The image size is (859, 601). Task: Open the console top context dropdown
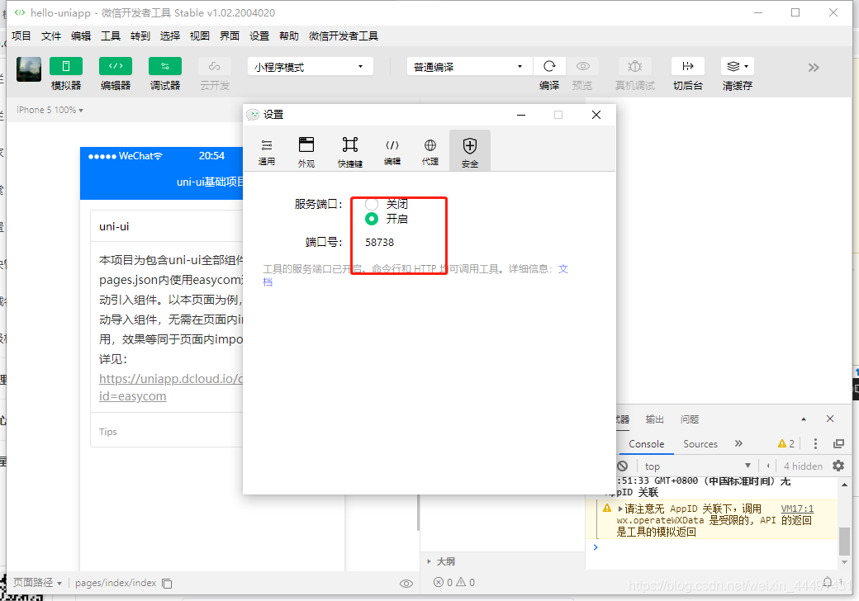coord(697,466)
